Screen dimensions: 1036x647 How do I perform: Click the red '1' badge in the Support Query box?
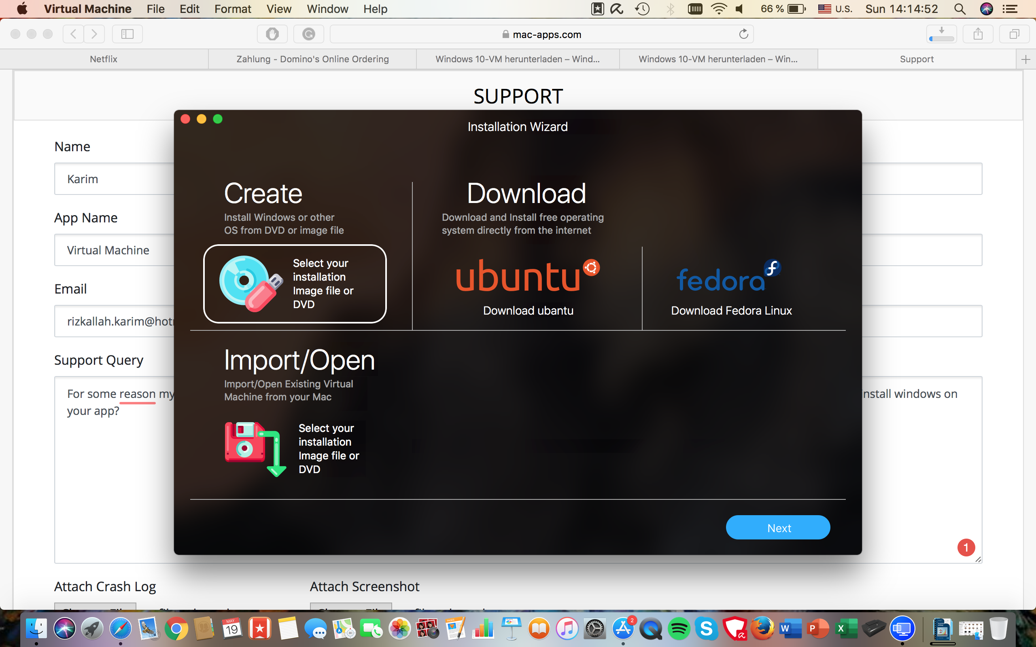click(x=966, y=547)
